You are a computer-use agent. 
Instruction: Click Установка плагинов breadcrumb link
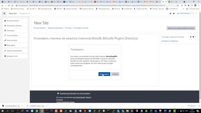point(81,28)
